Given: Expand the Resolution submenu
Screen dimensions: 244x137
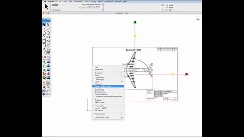Looking at the screenshot, I should coord(108,73).
